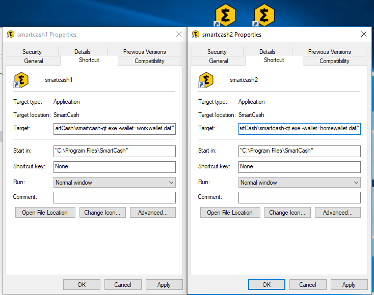Click Change Icon in smartcash2 Properties

[287, 213]
